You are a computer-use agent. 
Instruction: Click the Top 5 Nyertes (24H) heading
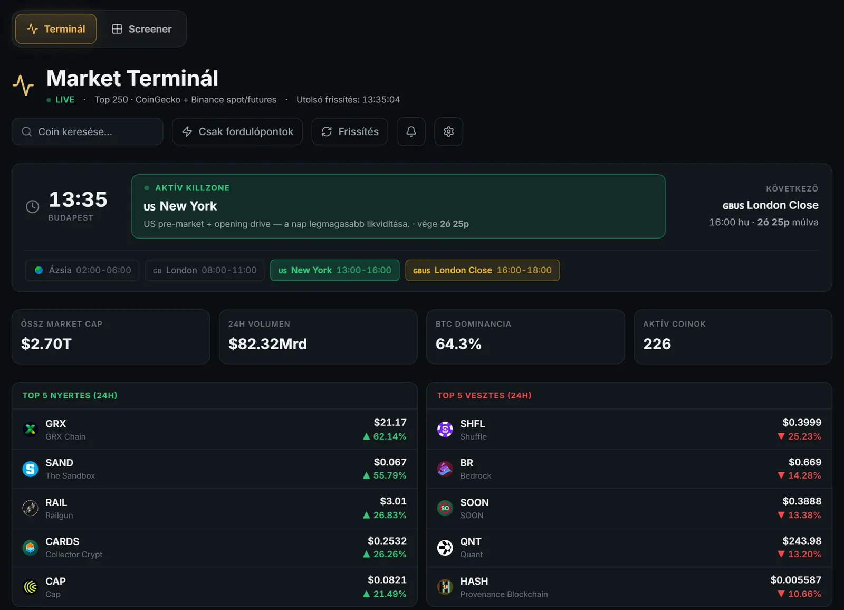70,395
